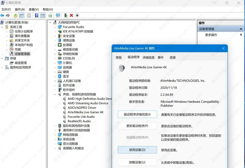
Task: Click the blue back arrow in toolbar
Action: point(2,16)
